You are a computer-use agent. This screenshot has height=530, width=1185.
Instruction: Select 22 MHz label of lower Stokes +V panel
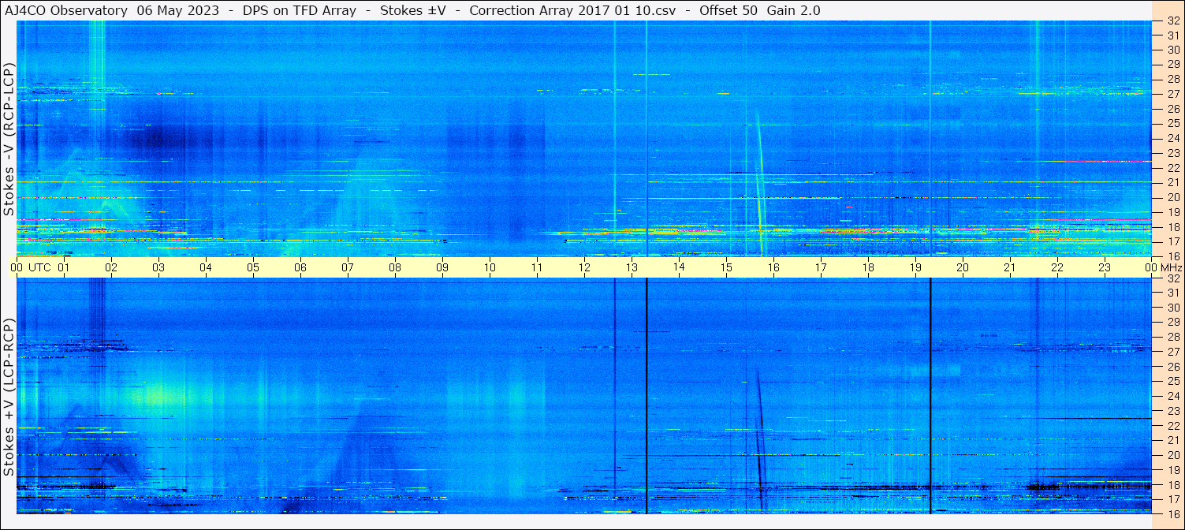point(1172,426)
